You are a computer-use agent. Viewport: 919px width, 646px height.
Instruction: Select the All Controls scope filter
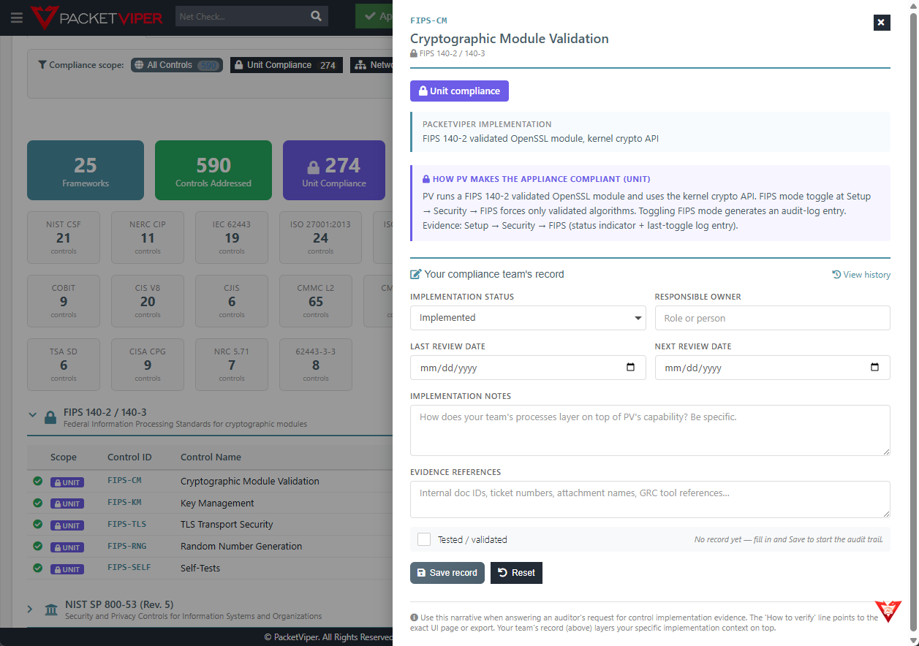(175, 65)
